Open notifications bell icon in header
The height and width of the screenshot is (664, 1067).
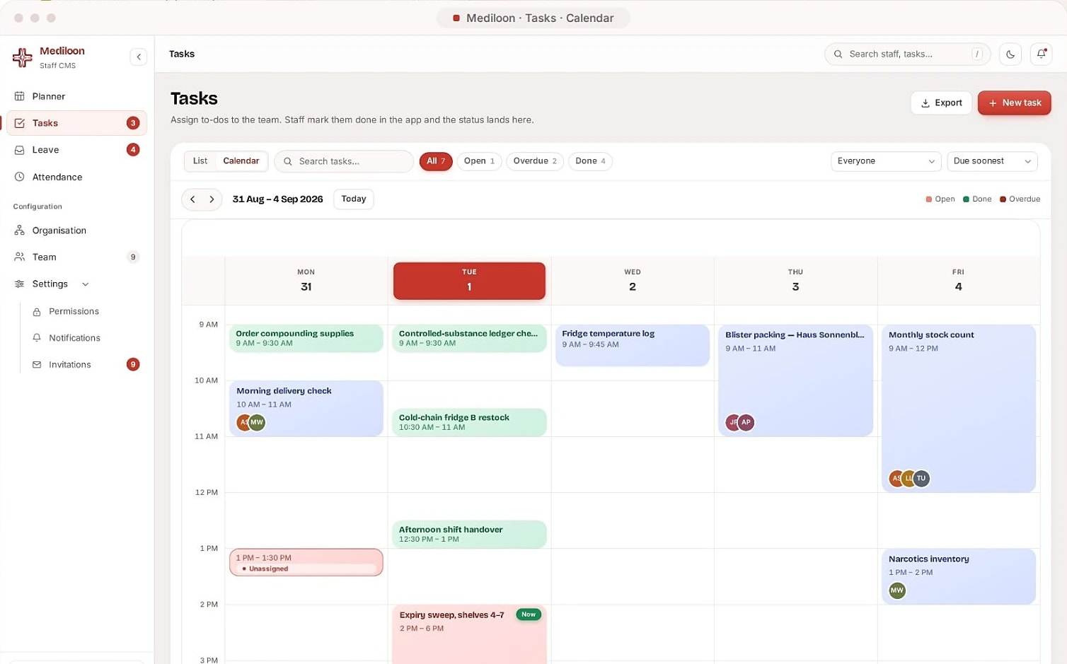coord(1042,54)
